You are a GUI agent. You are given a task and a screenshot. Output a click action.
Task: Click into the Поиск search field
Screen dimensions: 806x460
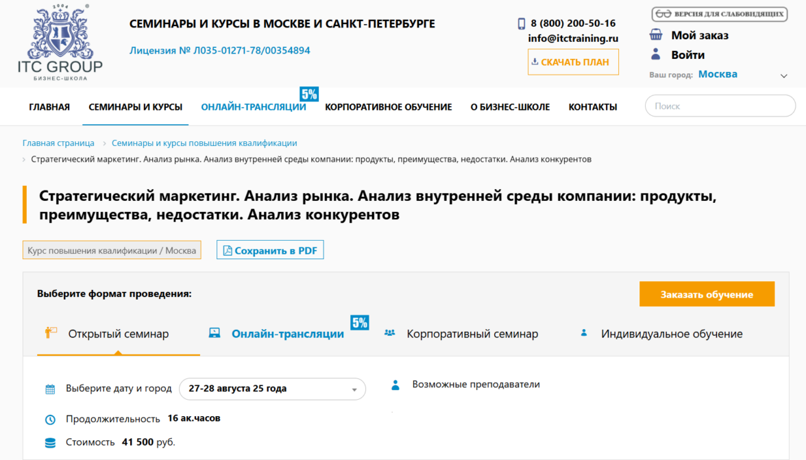[720, 106]
